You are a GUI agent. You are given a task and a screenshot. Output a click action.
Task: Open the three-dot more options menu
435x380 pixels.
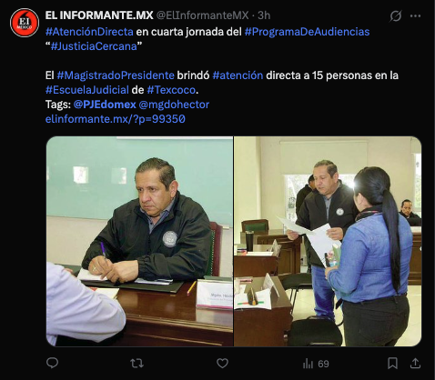[x=415, y=15]
